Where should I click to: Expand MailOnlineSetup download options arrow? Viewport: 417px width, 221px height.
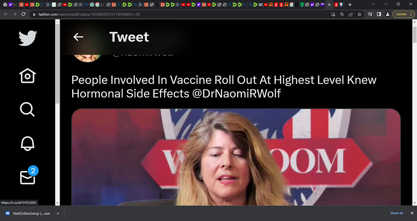58,213
